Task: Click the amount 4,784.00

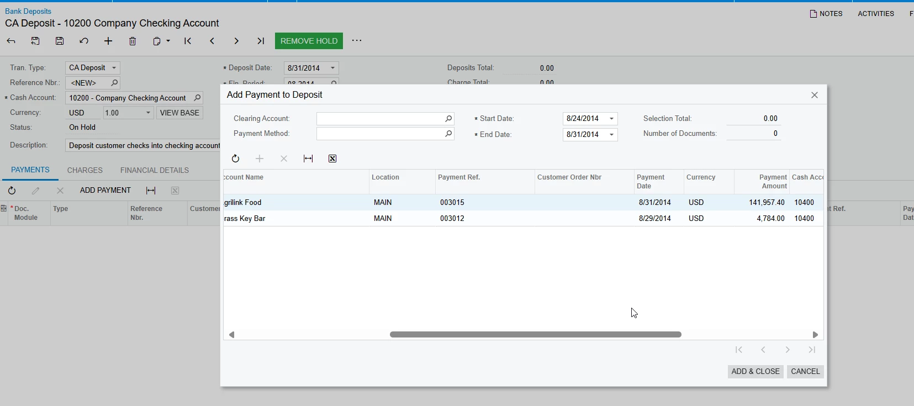Action: click(x=770, y=219)
